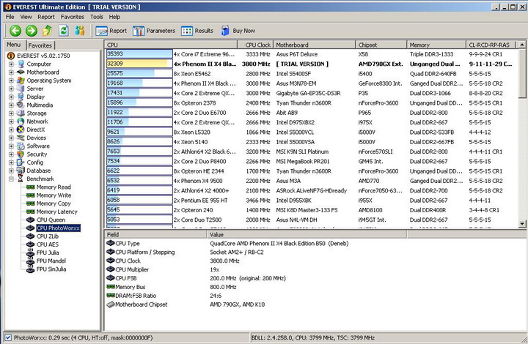
Task: Click the DirectX icon in the tree
Action: pyautogui.click(x=21, y=130)
